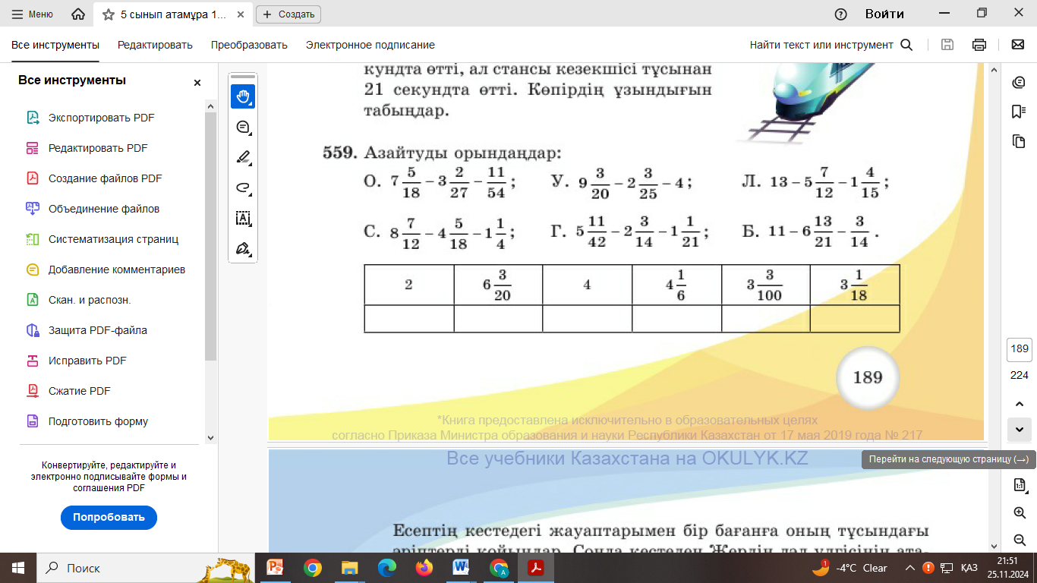Viewport: 1037px width, 583px height.
Task: Open the Меню hamburger menu
Action: pos(33,14)
